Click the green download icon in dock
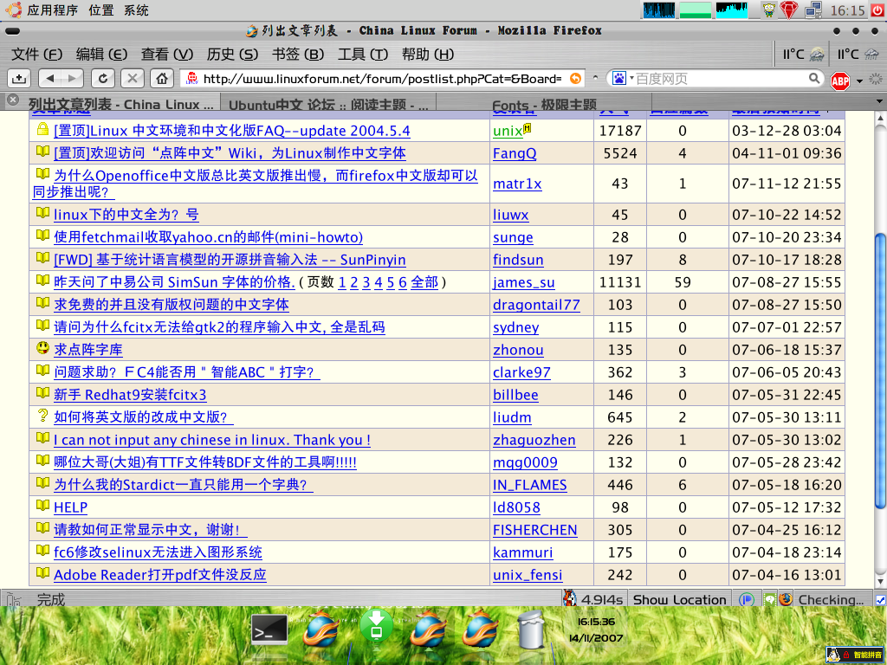 click(x=376, y=625)
